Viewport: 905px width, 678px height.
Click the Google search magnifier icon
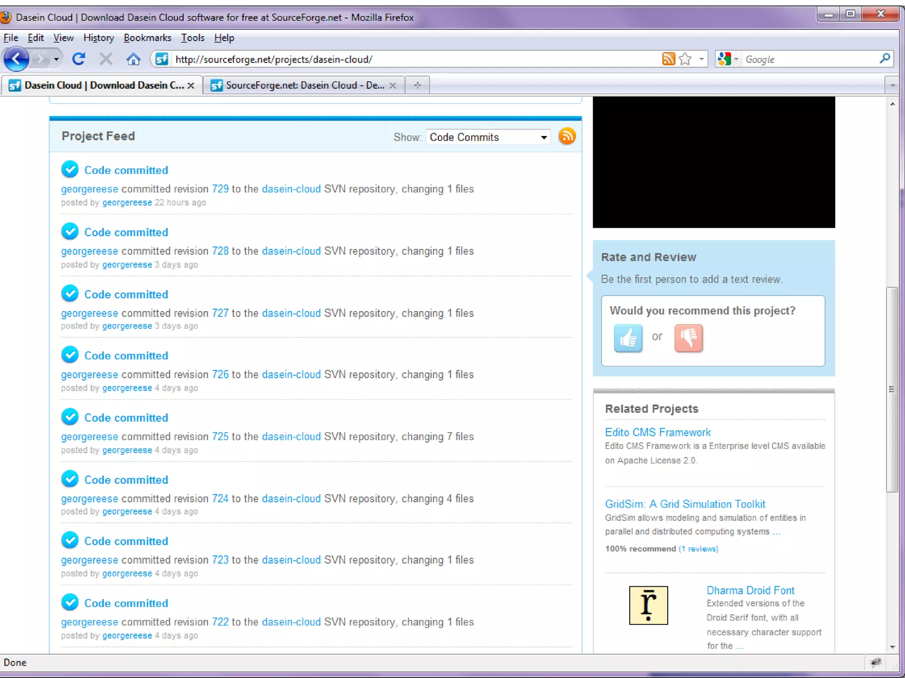click(885, 59)
